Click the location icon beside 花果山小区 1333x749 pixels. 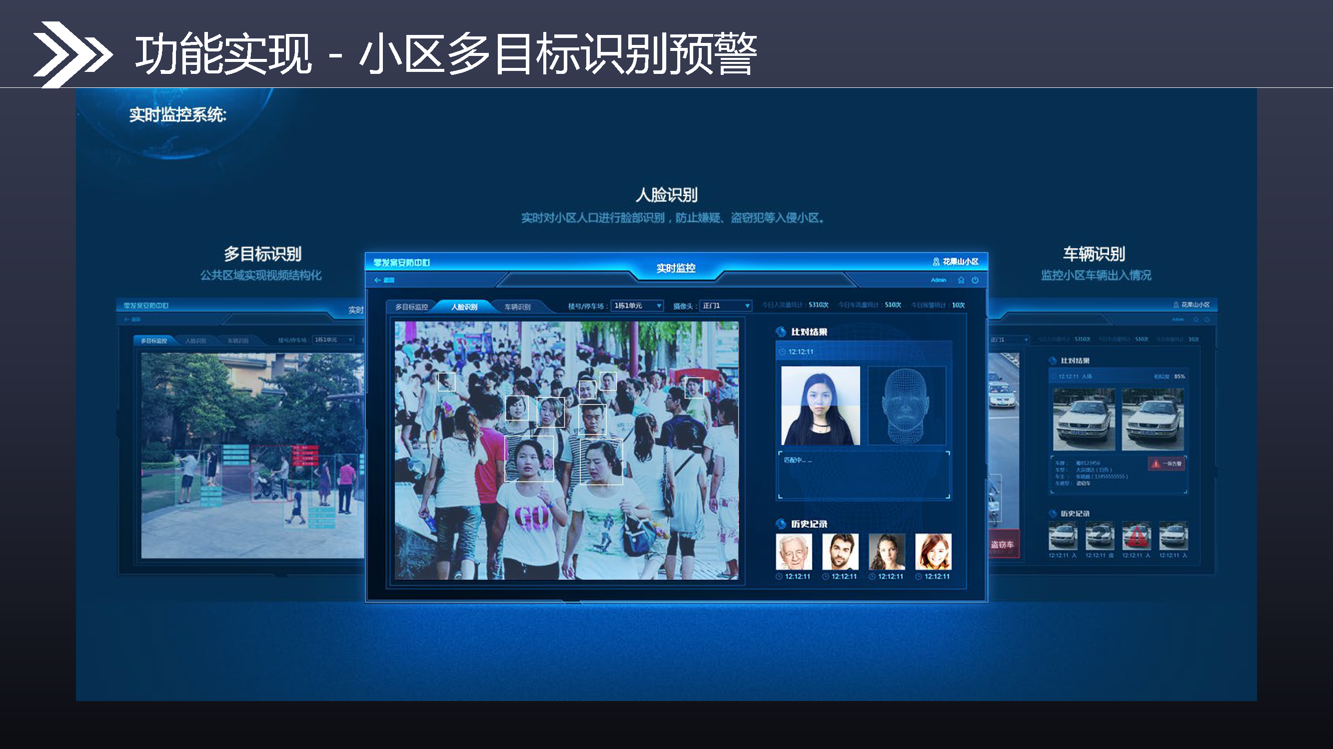pyautogui.click(x=936, y=262)
